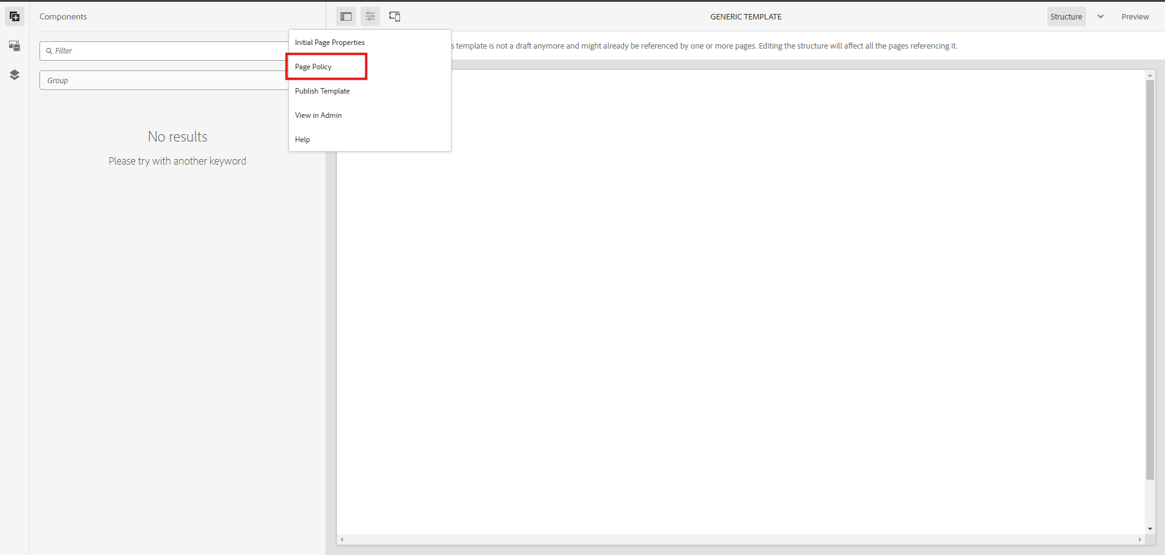
Task: Select Help from the dropdown menu
Action: 302,140
